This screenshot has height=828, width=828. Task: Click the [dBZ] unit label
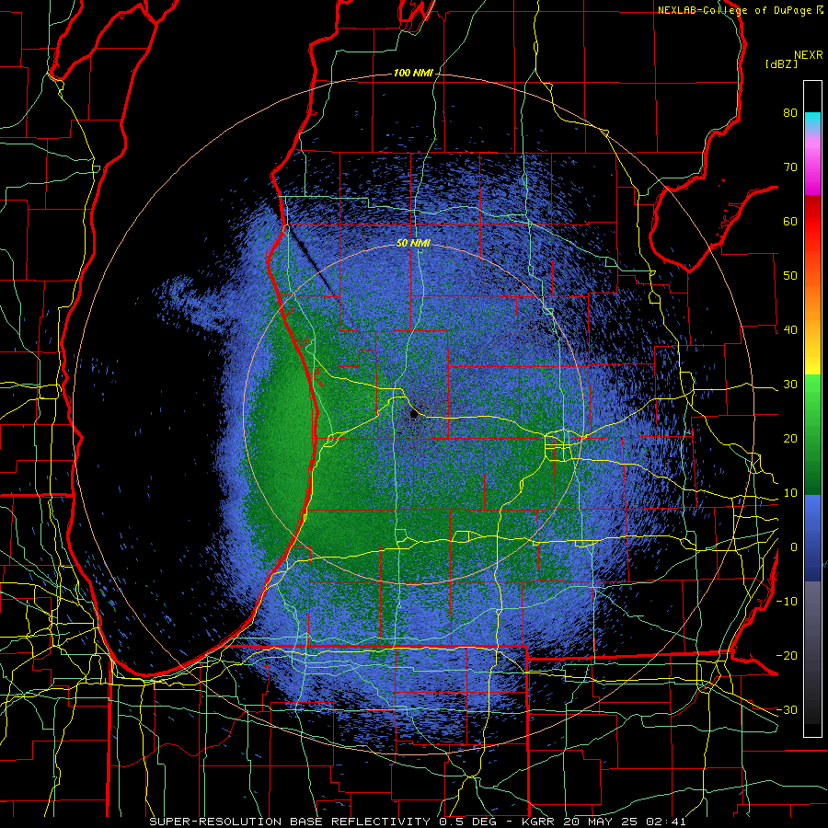click(x=781, y=64)
